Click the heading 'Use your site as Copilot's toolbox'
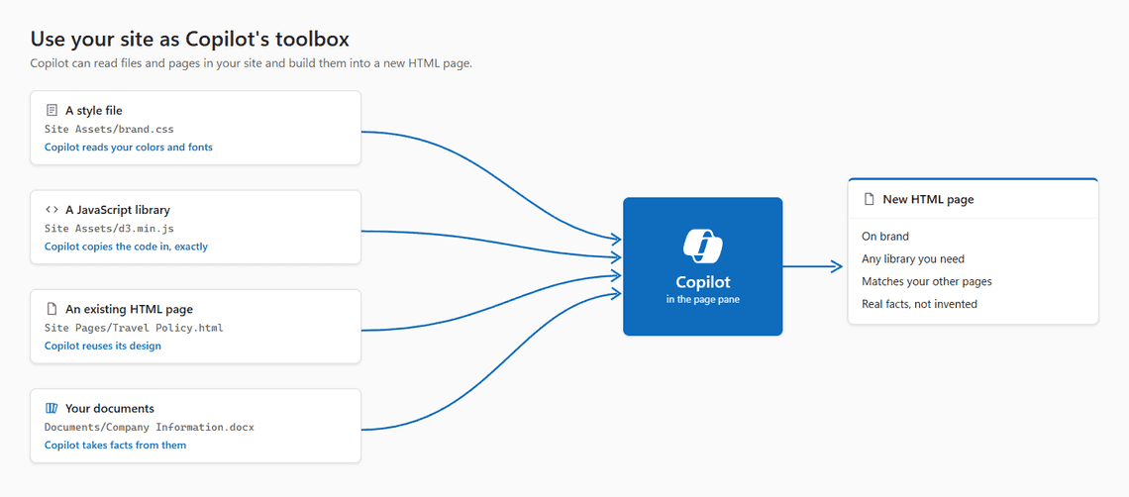This screenshot has height=497, width=1129. coord(190,39)
